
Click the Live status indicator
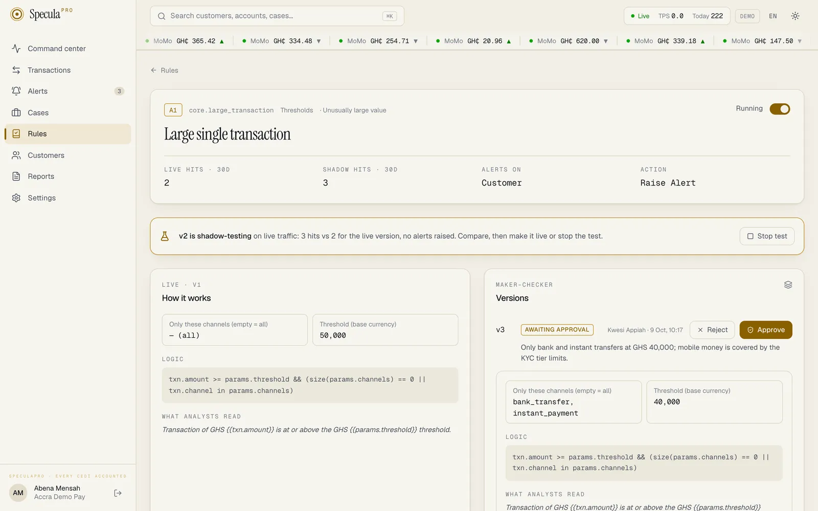[640, 16]
